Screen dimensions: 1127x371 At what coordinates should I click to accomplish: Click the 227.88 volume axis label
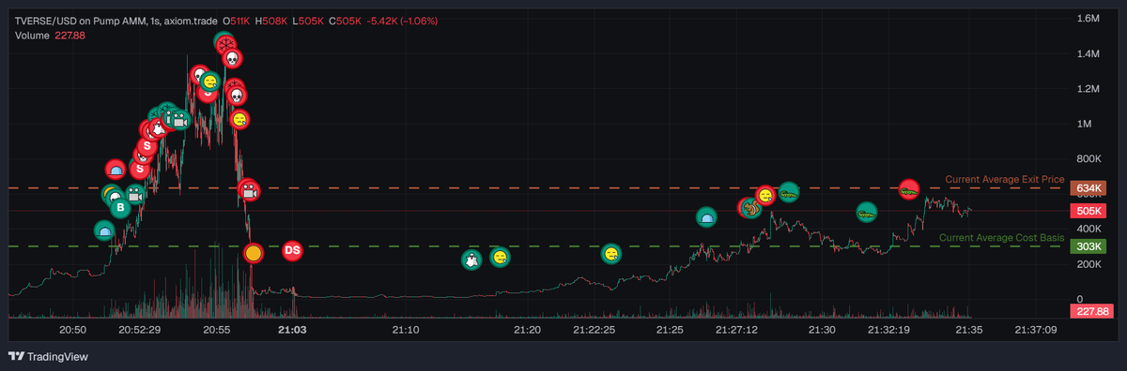(1091, 311)
